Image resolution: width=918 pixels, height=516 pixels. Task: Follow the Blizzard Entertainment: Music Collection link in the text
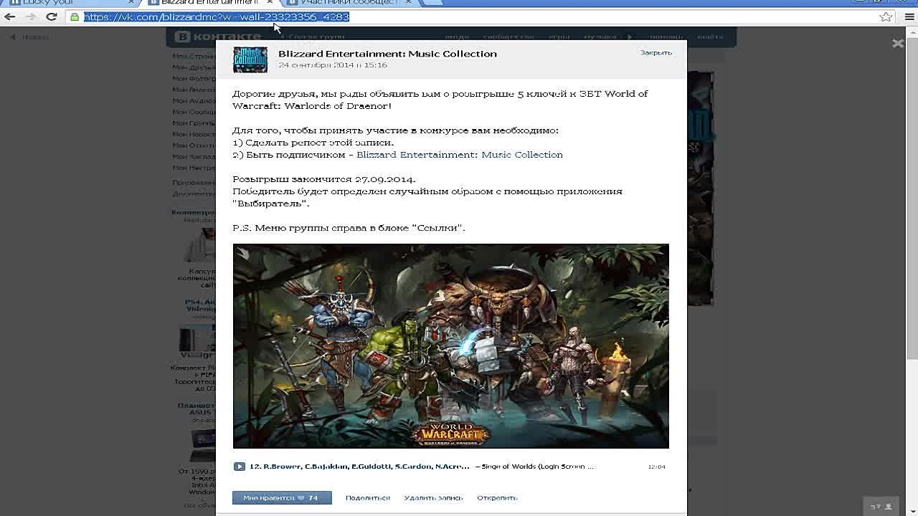point(460,155)
